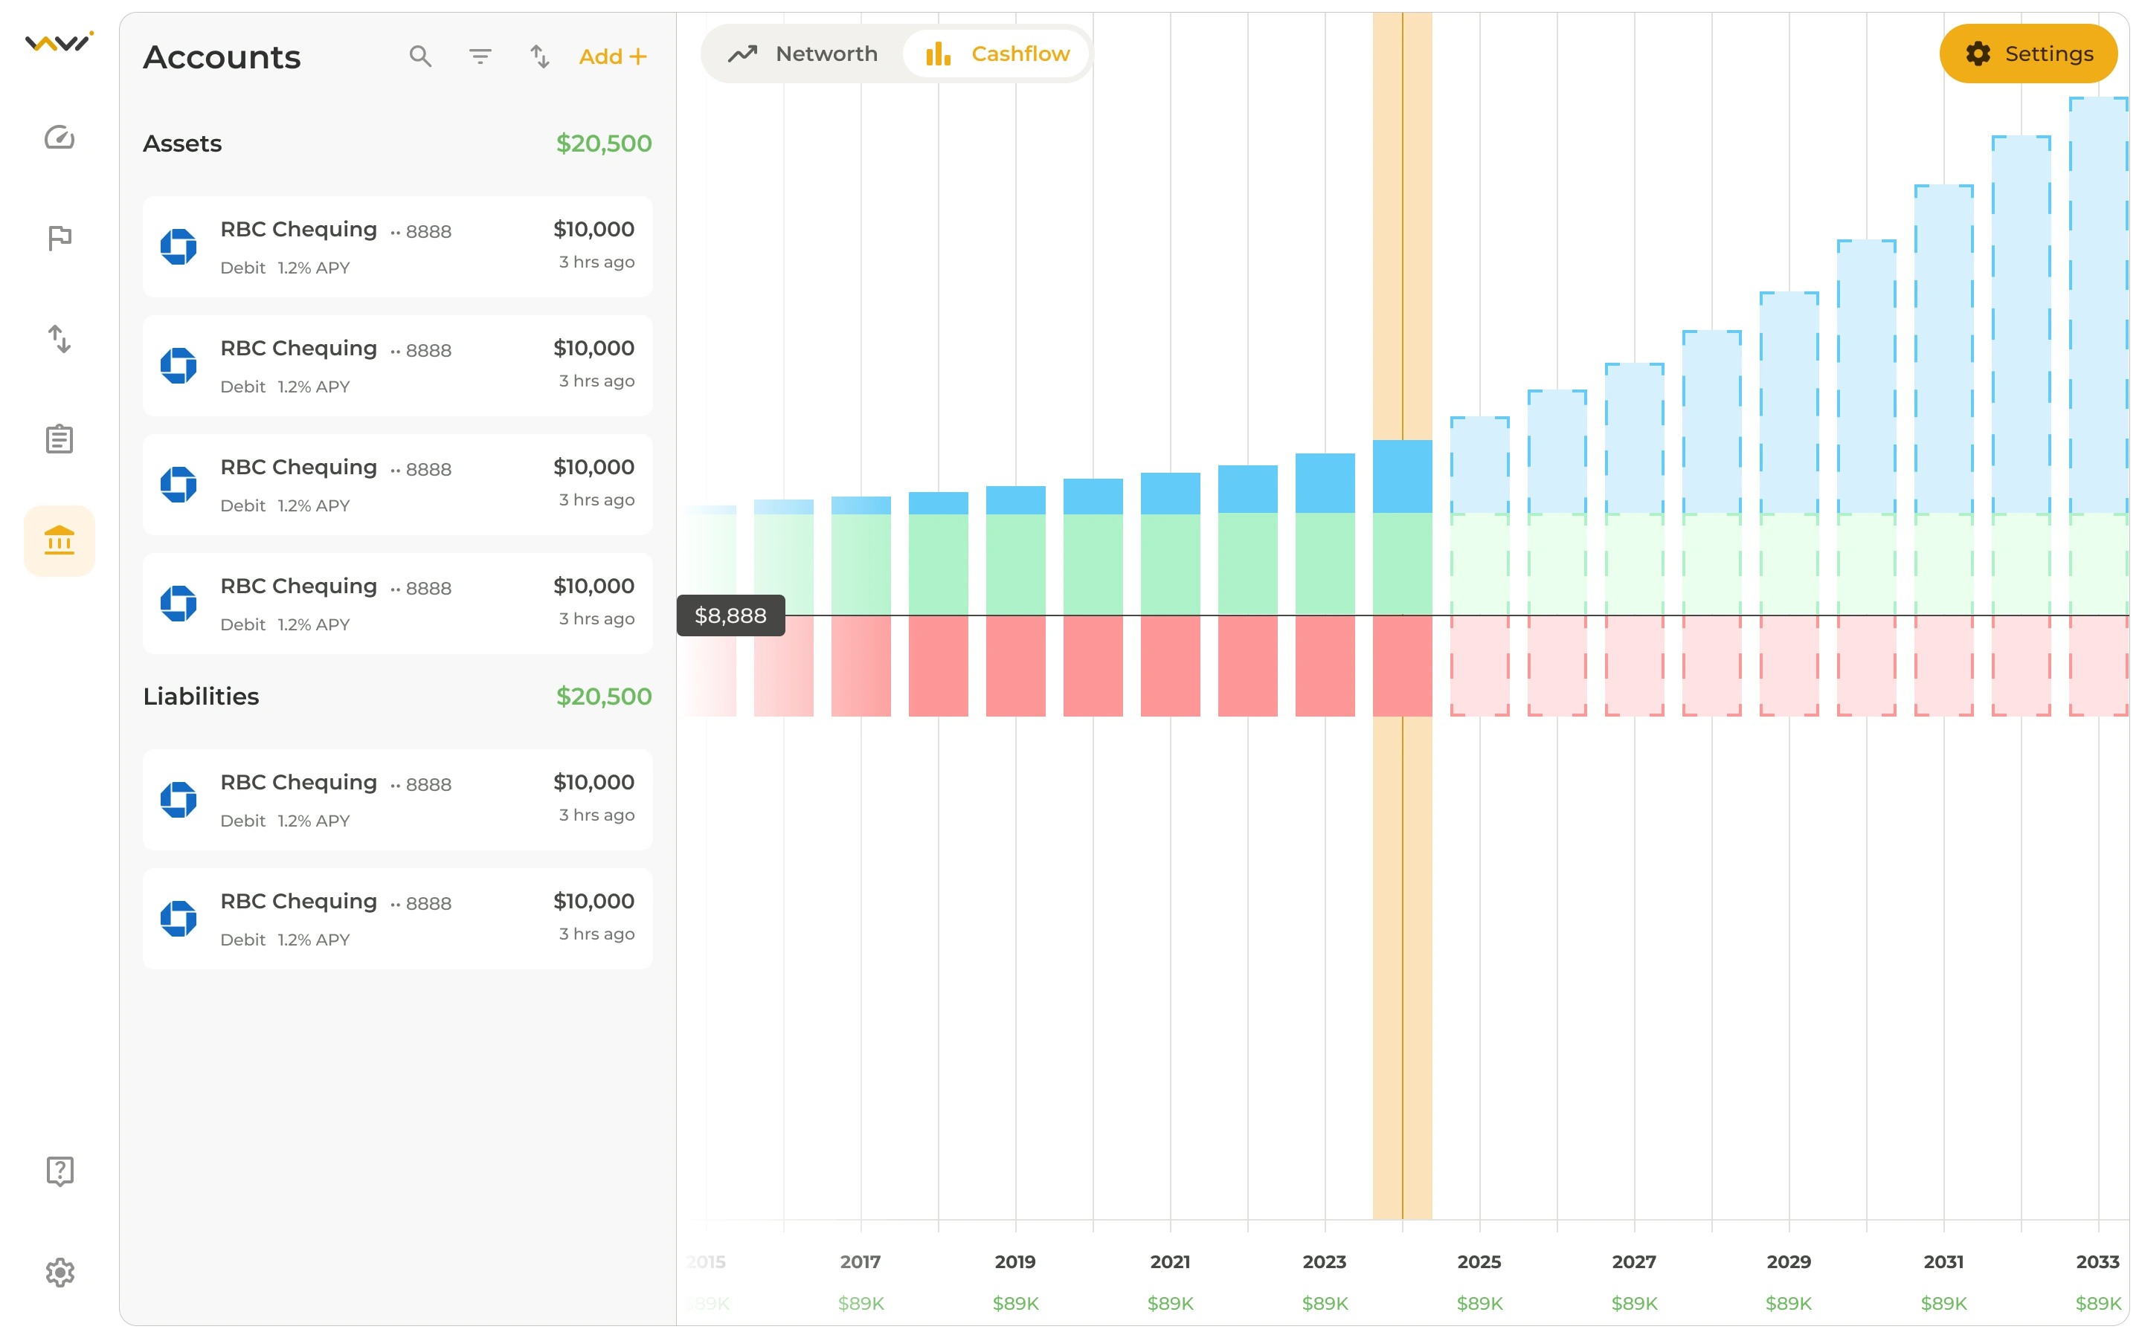Select the flag icon in the sidebar
This screenshot has height=1338, width=2142.
pyautogui.click(x=59, y=237)
